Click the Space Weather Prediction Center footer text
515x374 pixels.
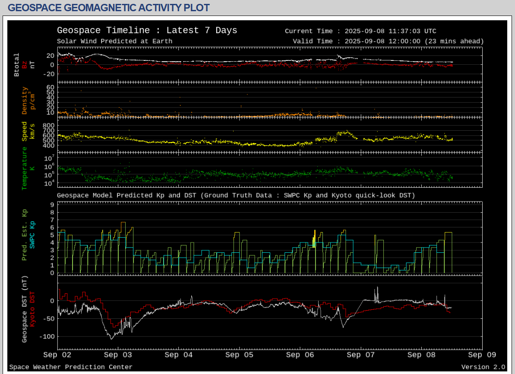(71, 367)
